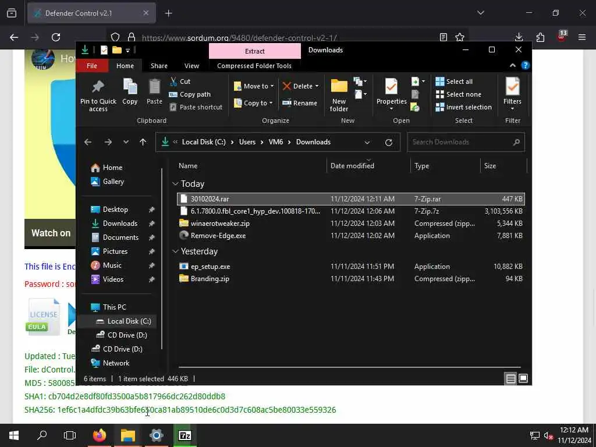This screenshot has height=447, width=596.
Task: Switch to the View tab
Action: [x=191, y=66]
